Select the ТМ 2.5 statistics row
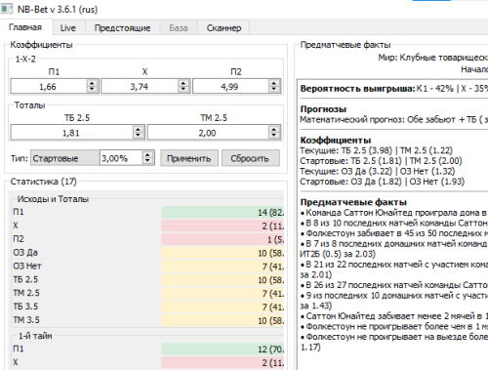Image resolution: width=488 pixels, height=370 pixels. click(x=148, y=293)
